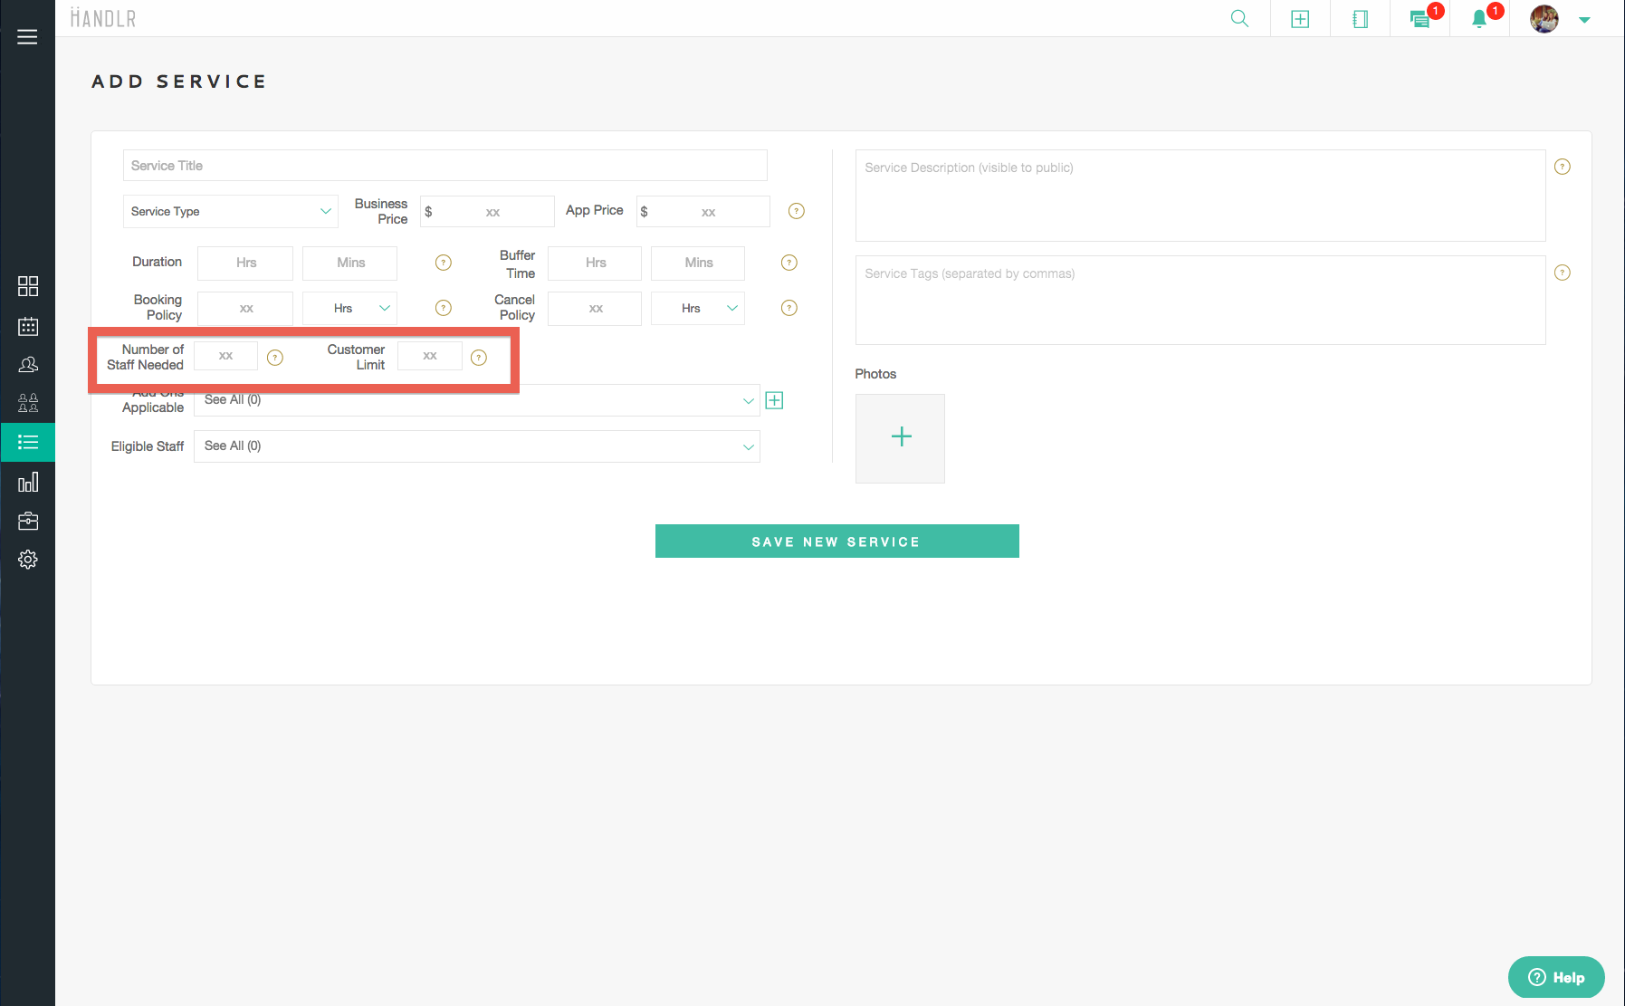Screen dimensions: 1625x1006
Task: Open the settings gear in sidebar
Action: point(28,560)
